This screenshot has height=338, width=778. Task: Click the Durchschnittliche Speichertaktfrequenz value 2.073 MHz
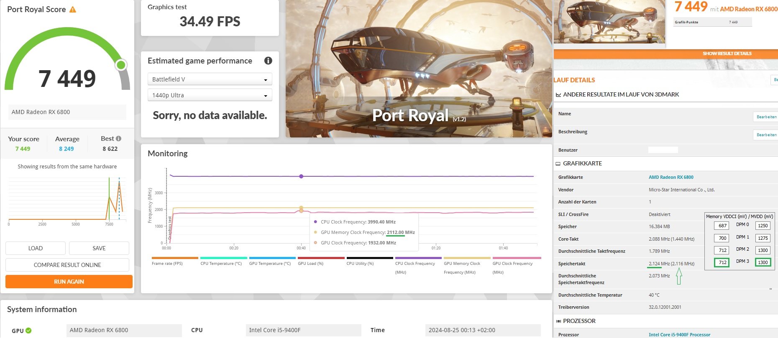(x=659, y=276)
